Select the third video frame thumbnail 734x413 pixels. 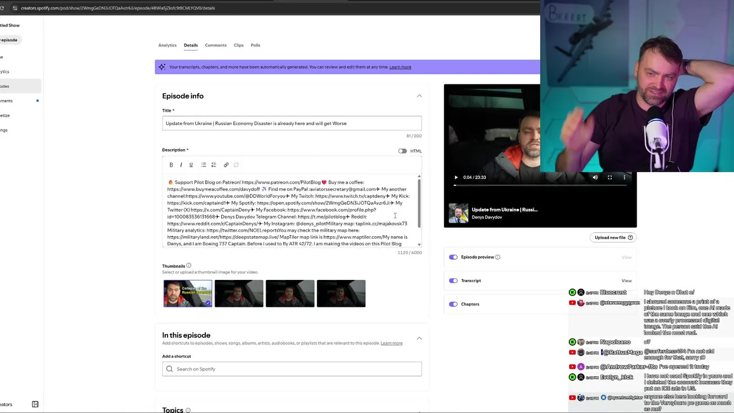coord(290,294)
